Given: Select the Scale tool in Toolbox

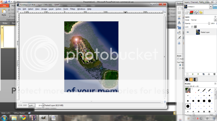Looking at the screenshot, I should [179, 27].
